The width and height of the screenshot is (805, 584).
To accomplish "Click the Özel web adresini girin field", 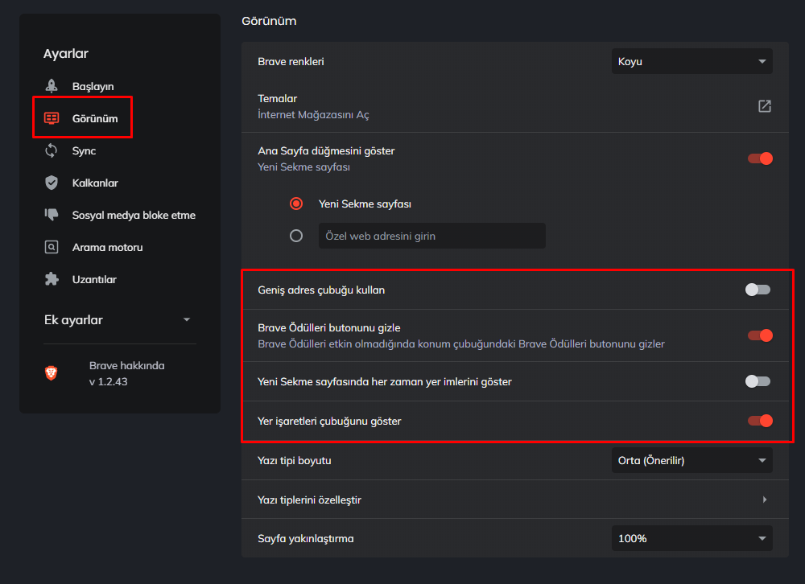I will click(x=431, y=236).
